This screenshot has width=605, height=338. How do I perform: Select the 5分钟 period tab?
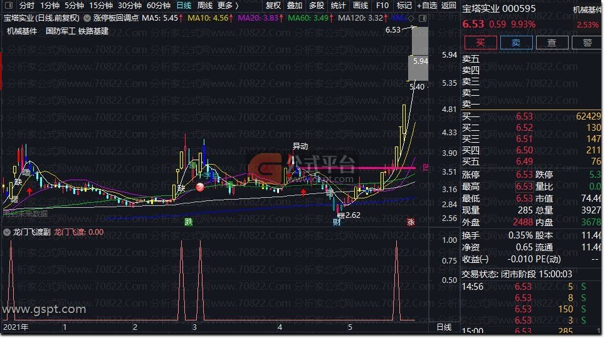coord(74,6)
